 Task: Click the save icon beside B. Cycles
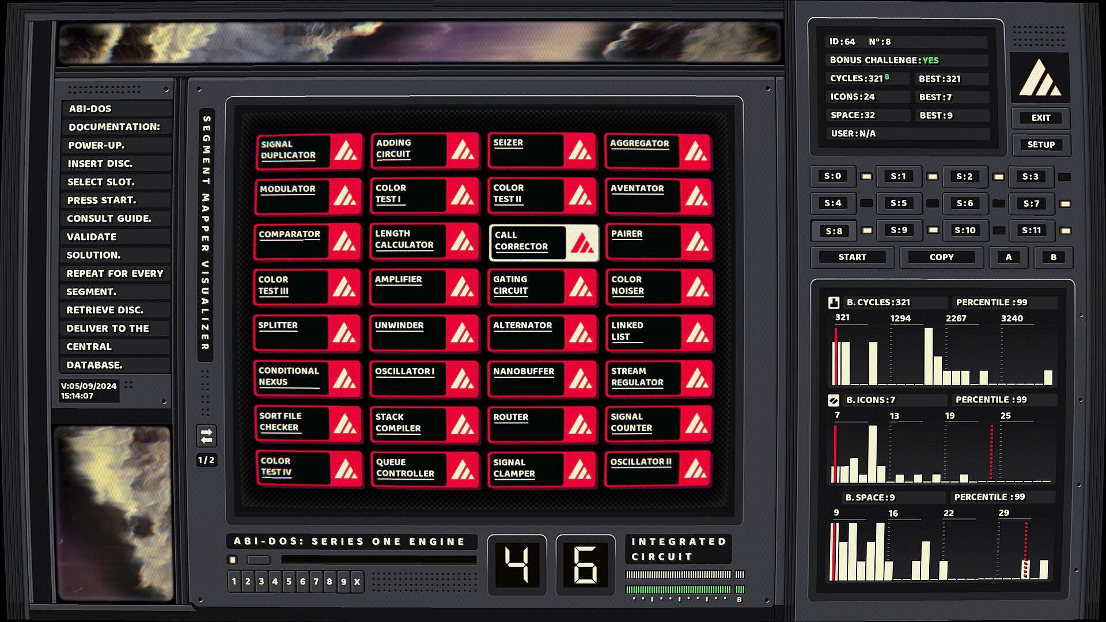click(x=834, y=302)
